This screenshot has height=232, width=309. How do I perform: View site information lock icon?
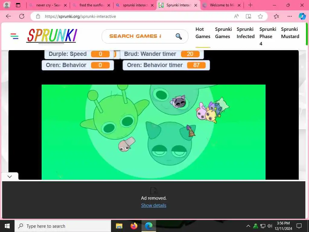click(38, 16)
